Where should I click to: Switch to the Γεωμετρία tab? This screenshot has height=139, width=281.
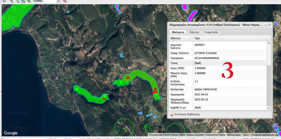click(x=211, y=32)
